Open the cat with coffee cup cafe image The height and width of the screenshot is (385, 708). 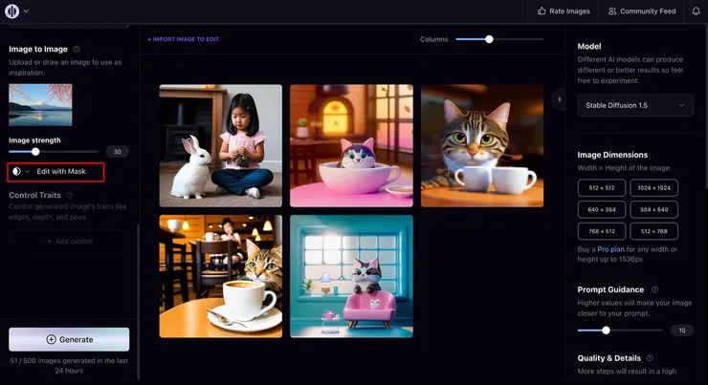point(221,276)
